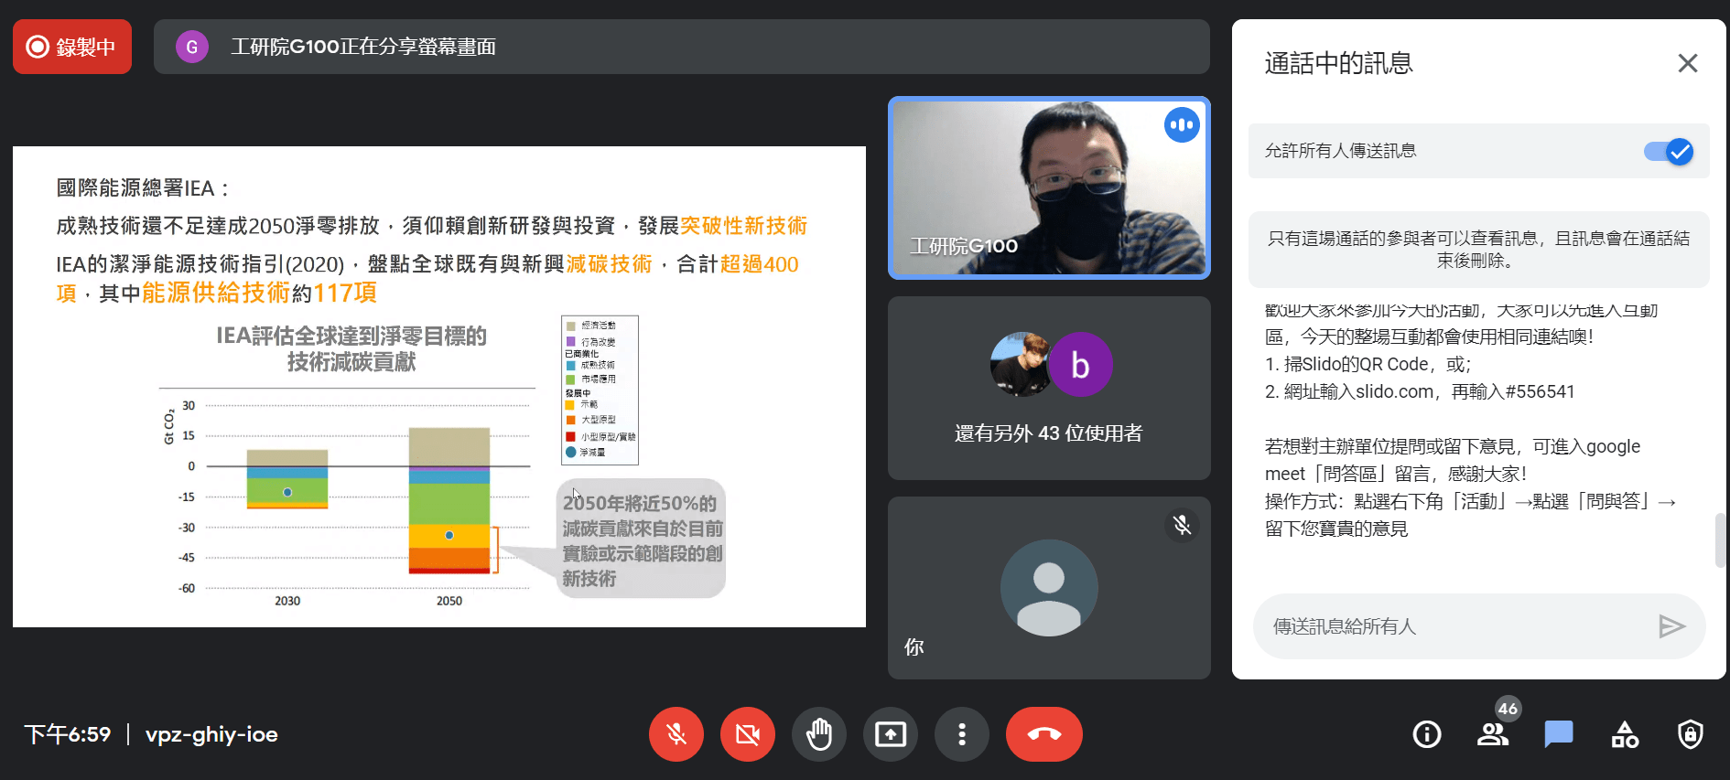Click the 錄製中 recording indicator
1730x780 pixels.
point(72,47)
